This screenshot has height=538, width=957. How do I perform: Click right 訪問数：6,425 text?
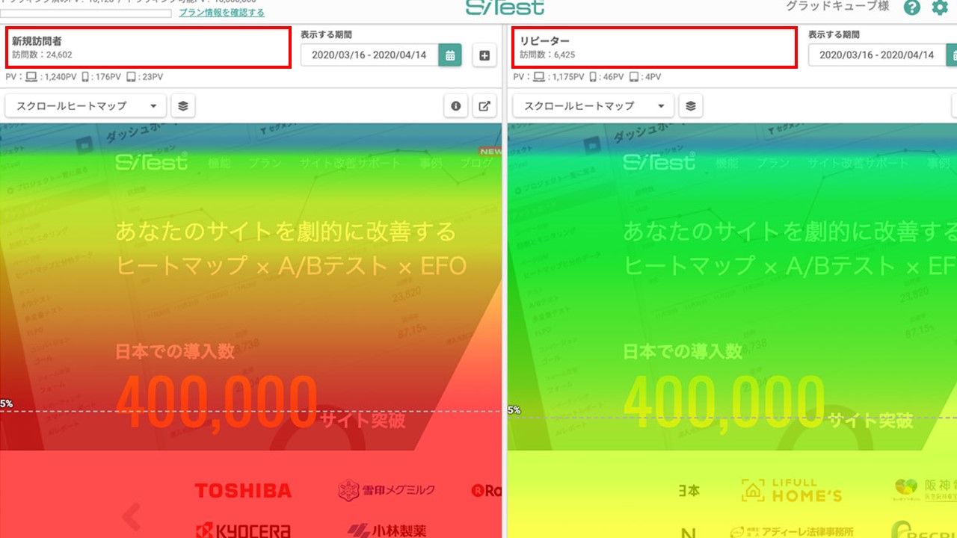[547, 55]
